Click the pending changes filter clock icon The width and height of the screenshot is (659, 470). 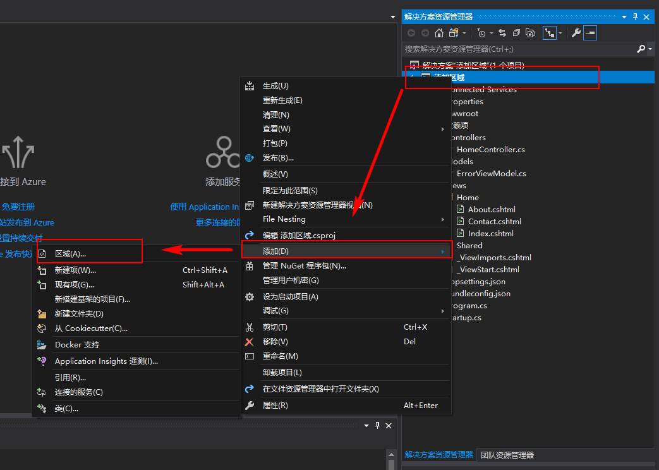tap(481, 33)
